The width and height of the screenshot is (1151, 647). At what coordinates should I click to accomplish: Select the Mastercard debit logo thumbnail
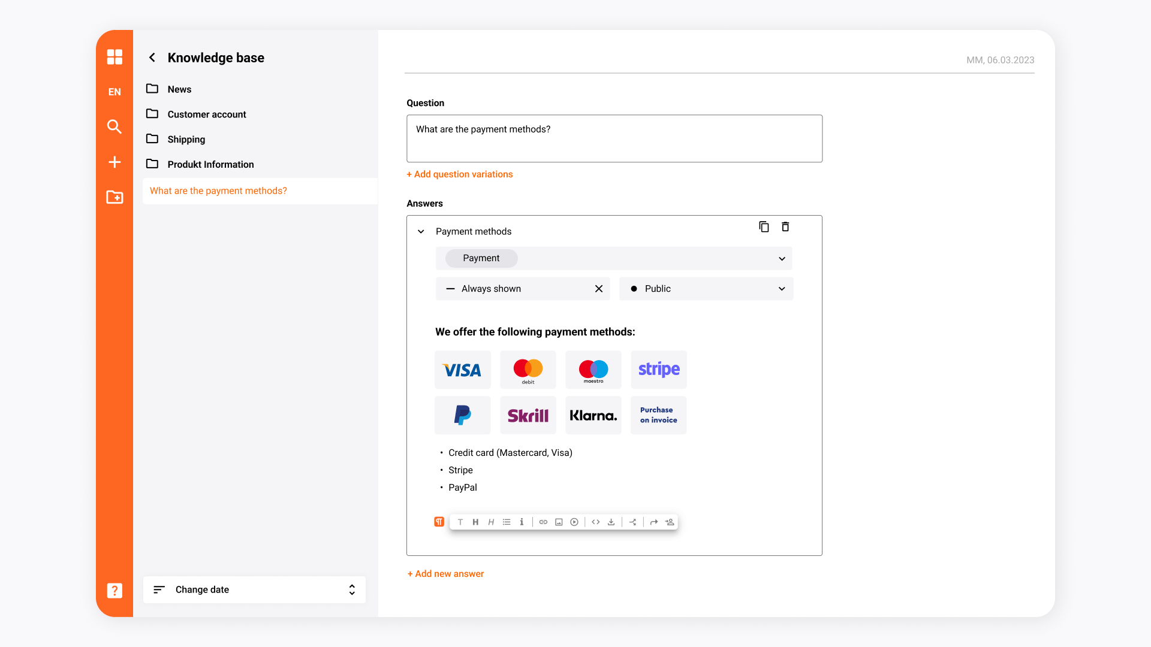(528, 370)
